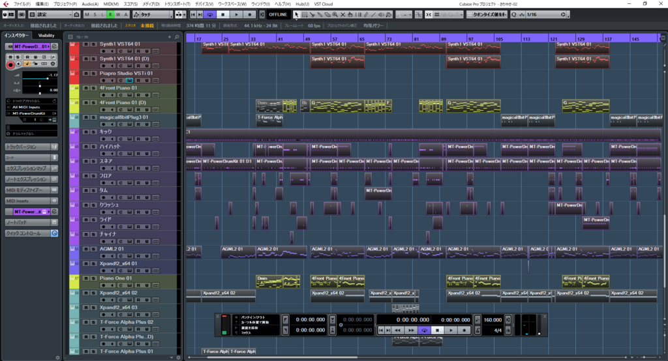This screenshot has width=668, height=361.
Task: Switch to the インスペクター tab
Action: (x=16, y=35)
